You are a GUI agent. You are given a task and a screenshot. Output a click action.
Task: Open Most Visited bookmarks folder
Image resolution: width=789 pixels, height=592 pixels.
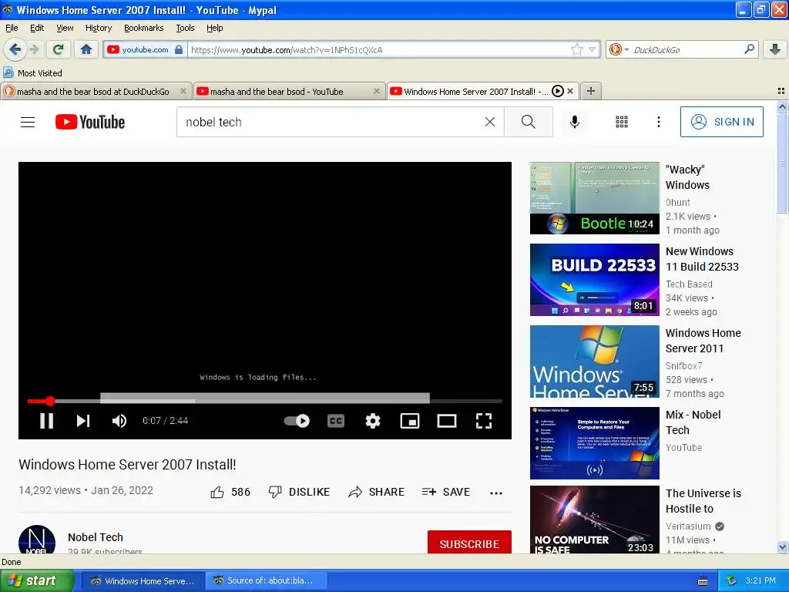[32, 73]
